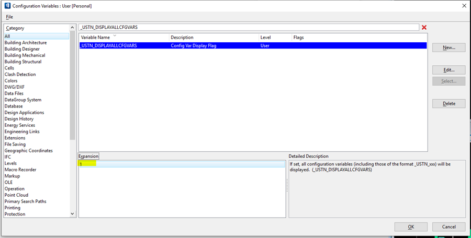Click the Detailed Description text box

tap(377, 189)
